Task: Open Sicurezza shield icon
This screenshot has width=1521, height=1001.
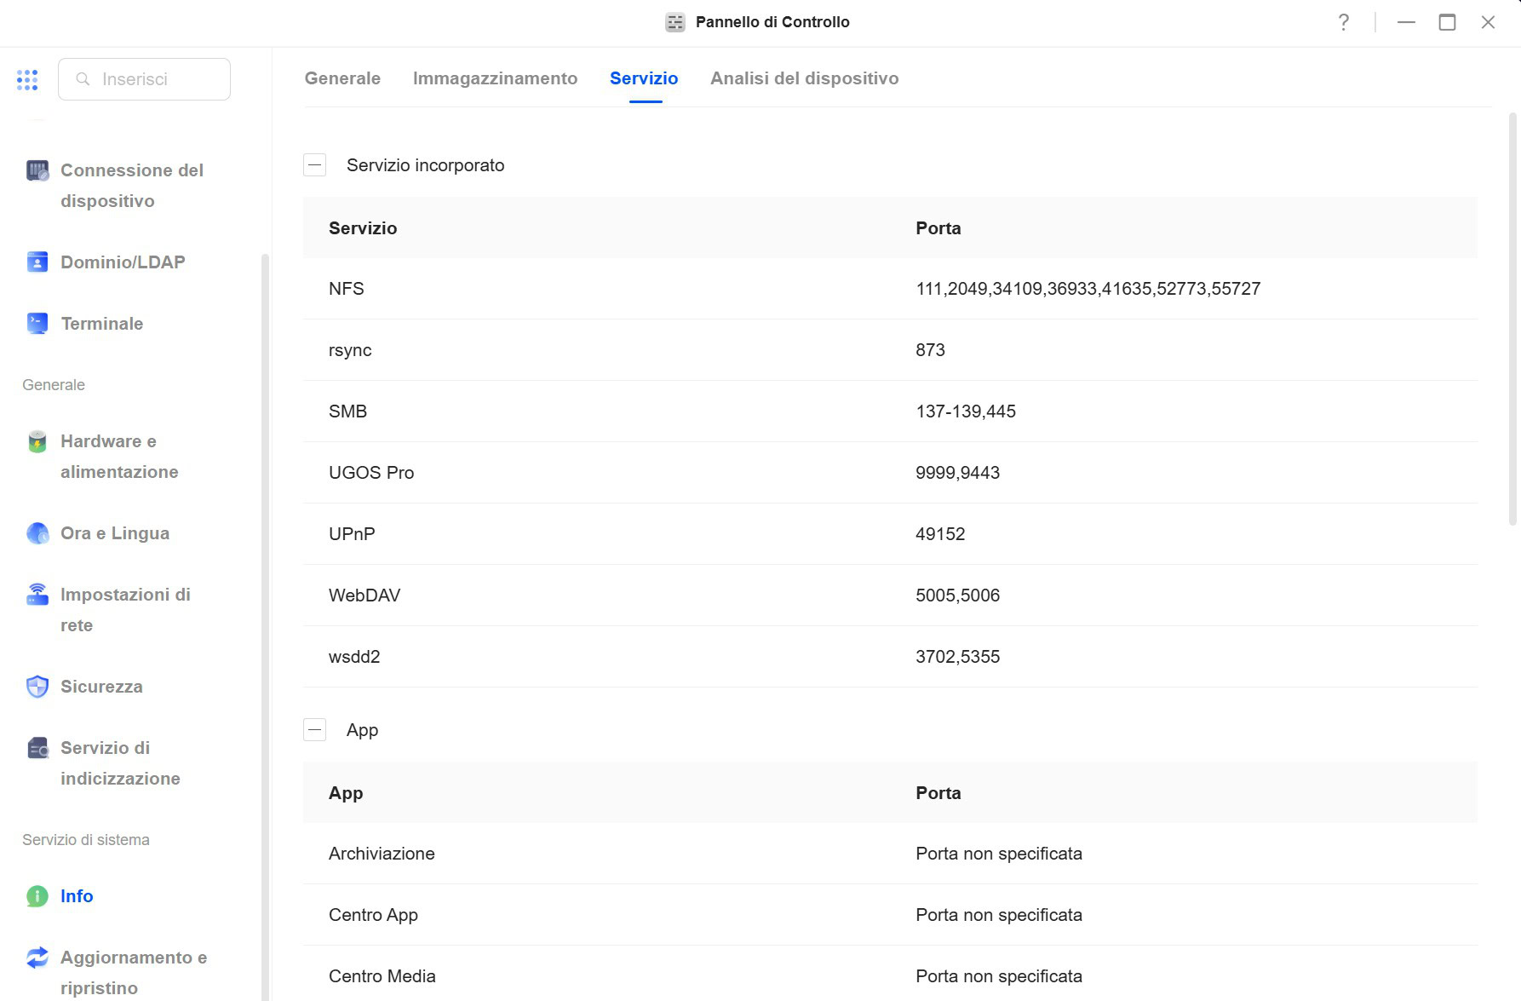Action: tap(37, 687)
